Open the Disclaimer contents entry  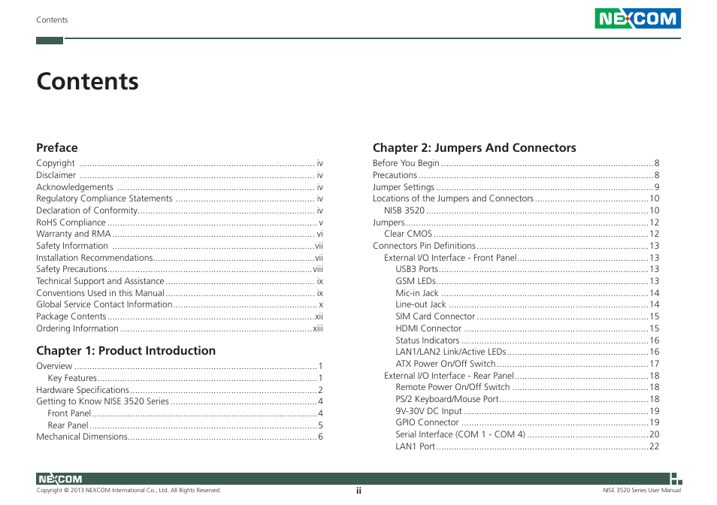[x=180, y=175]
